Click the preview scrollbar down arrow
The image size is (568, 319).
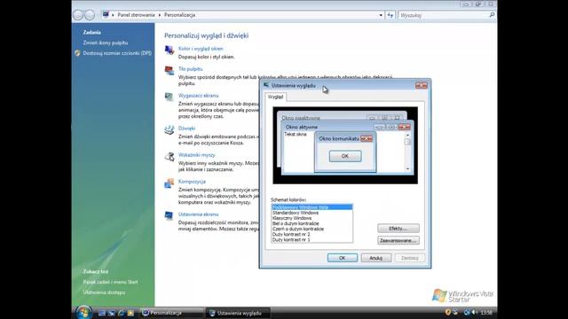tap(407, 168)
